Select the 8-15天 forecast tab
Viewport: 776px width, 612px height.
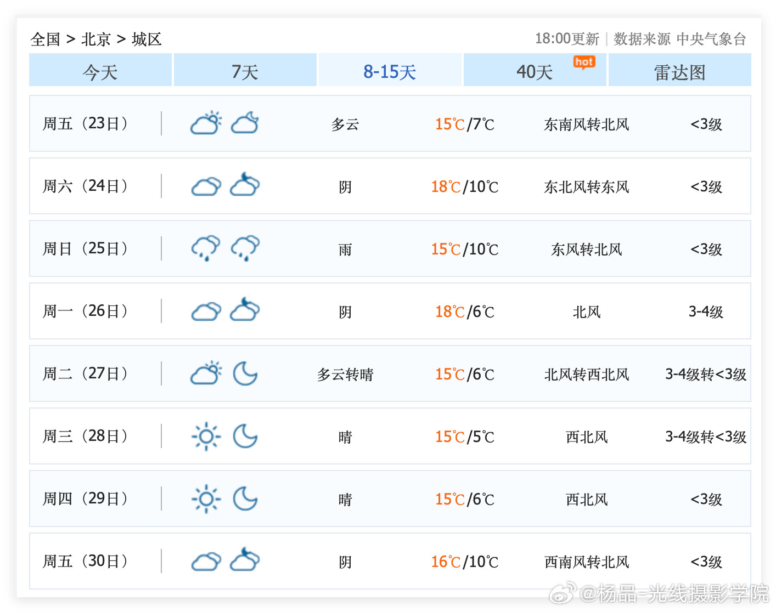coord(390,70)
